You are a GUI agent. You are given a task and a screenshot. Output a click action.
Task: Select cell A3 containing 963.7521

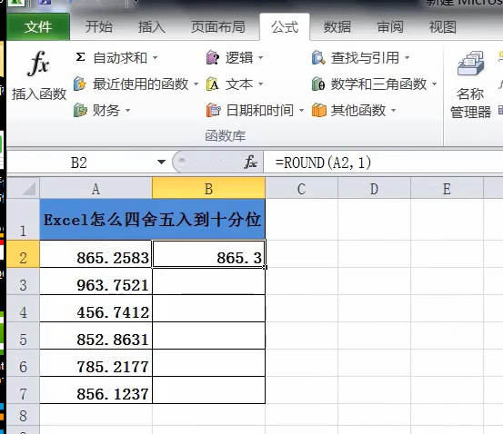click(x=96, y=285)
